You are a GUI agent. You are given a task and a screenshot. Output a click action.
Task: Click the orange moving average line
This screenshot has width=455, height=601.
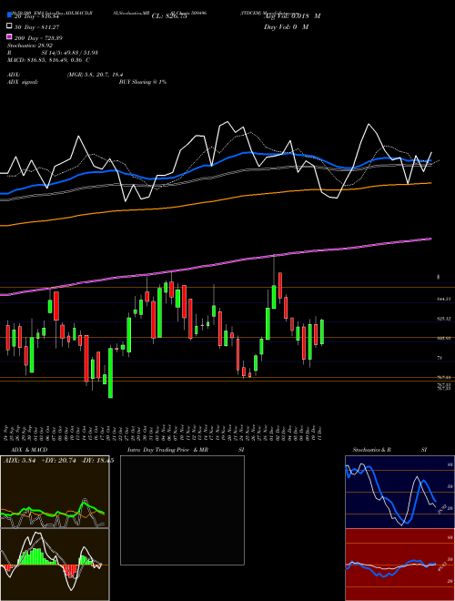216,200
